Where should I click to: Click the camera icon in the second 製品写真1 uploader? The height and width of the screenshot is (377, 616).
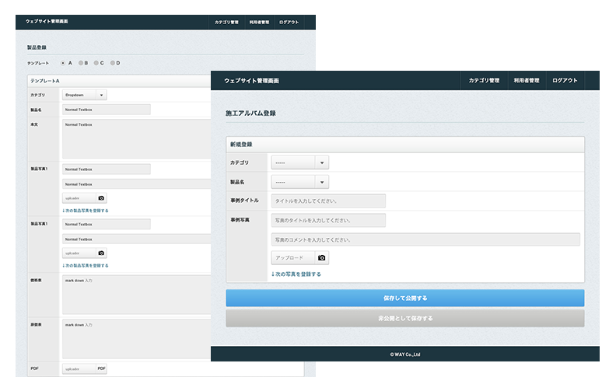(x=101, y=253)
